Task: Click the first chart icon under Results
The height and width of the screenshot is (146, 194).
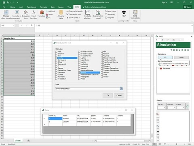Action: pos(158,114)
